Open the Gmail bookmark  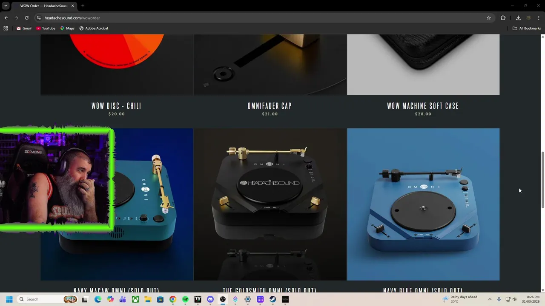[24, 28]
